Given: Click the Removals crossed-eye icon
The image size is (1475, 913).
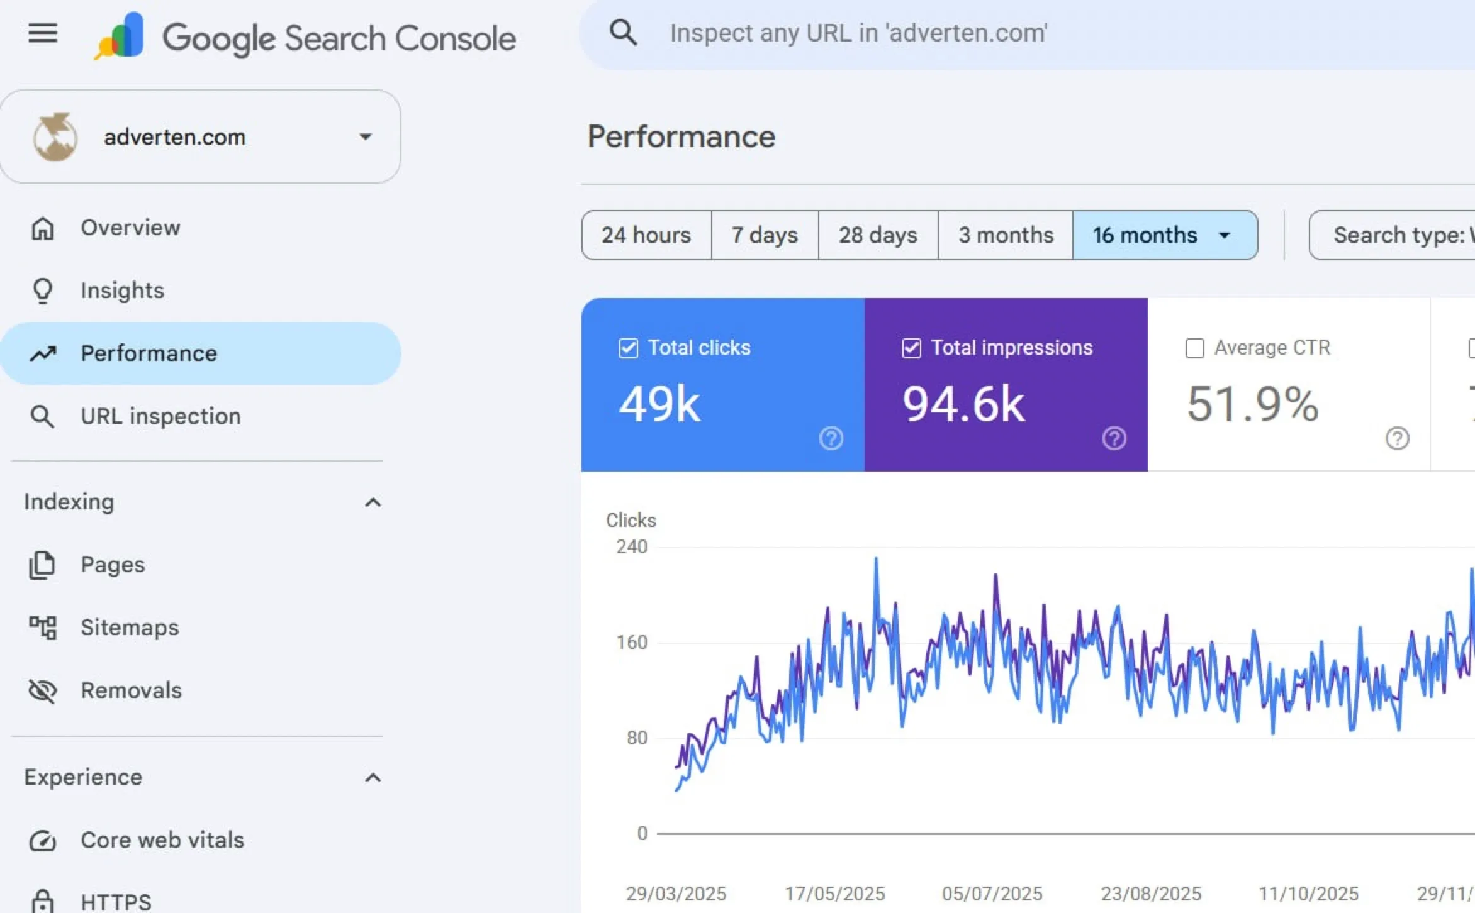Looking at the screenshot, I should click(43, 690).
